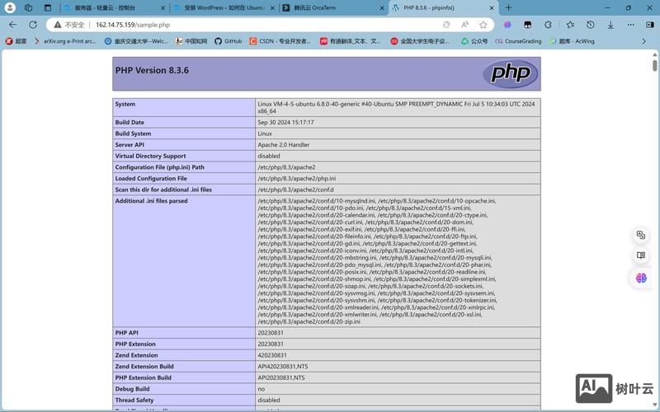Open the GitHub bookmark
660x412 pixels.
(229, 41)
